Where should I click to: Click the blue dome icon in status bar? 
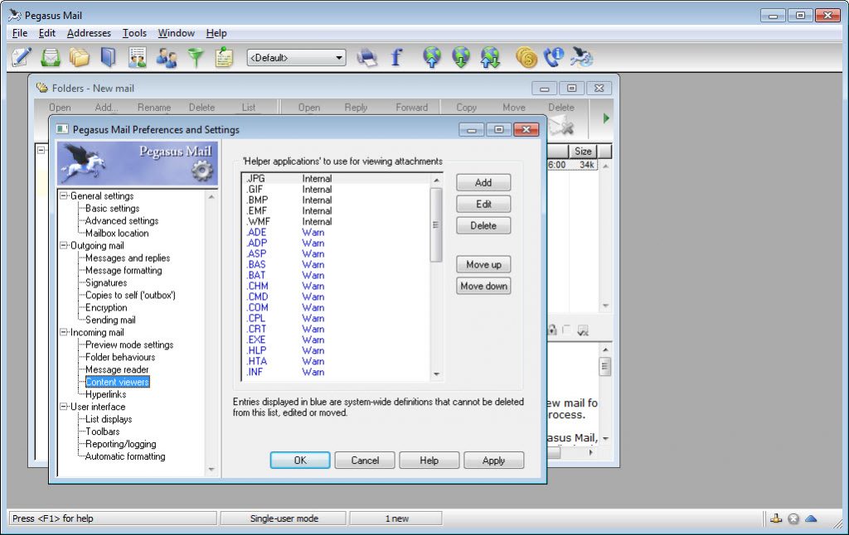point(811,518)
